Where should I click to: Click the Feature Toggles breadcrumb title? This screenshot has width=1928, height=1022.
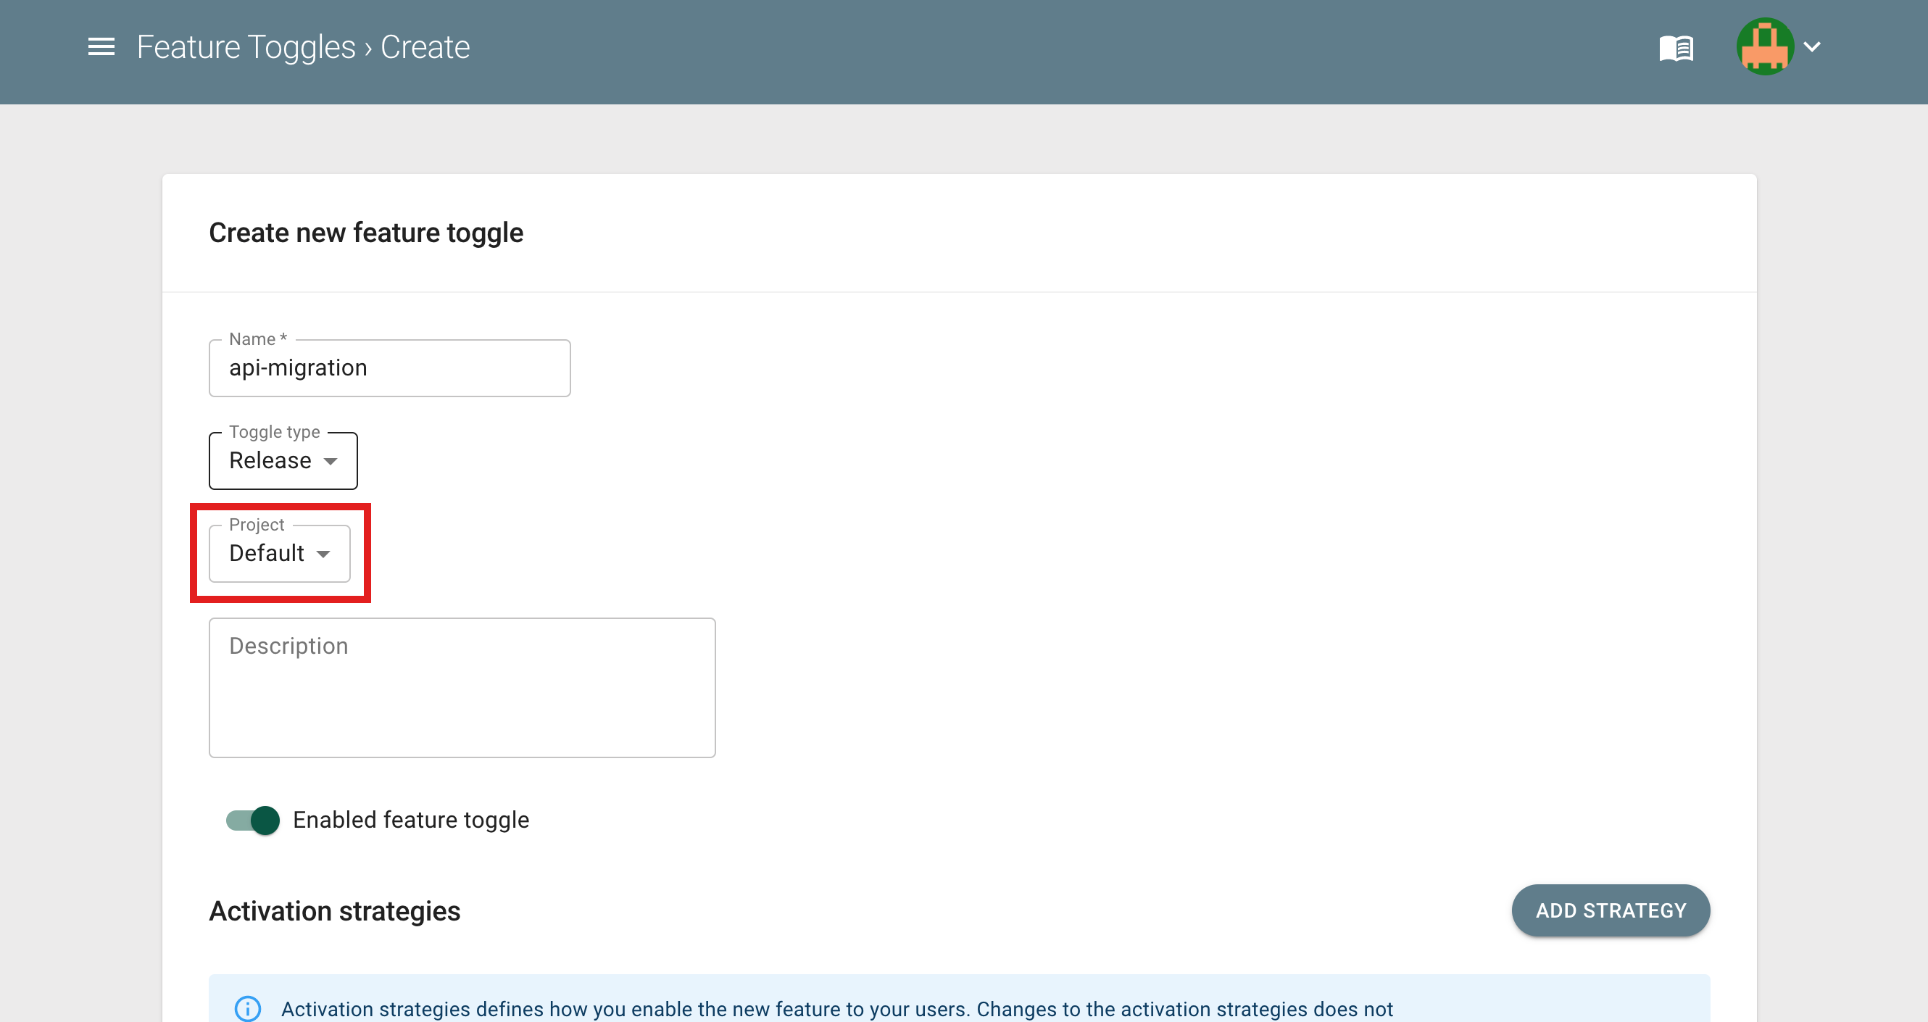246,47
